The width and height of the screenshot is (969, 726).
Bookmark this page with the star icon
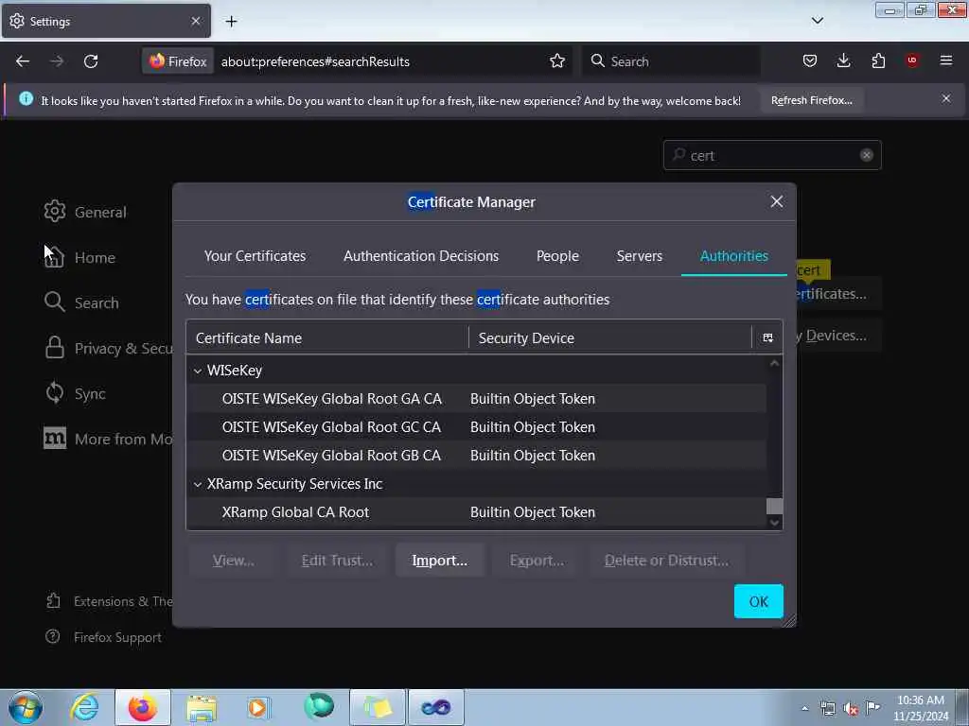pos(556,61)
